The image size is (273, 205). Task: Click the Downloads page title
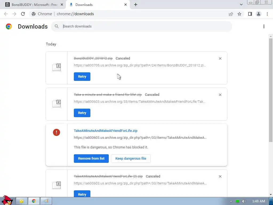pyautogui.click(x=33, y=26)
